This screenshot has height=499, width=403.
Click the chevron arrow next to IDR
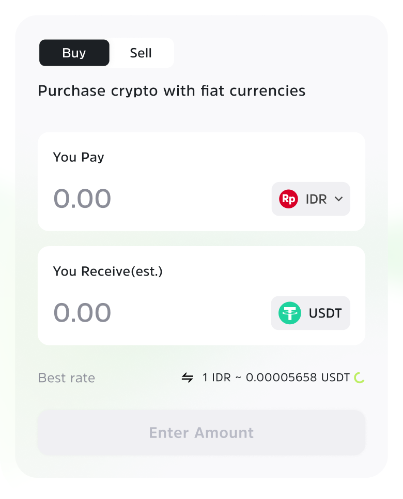[x=339, y=199]
